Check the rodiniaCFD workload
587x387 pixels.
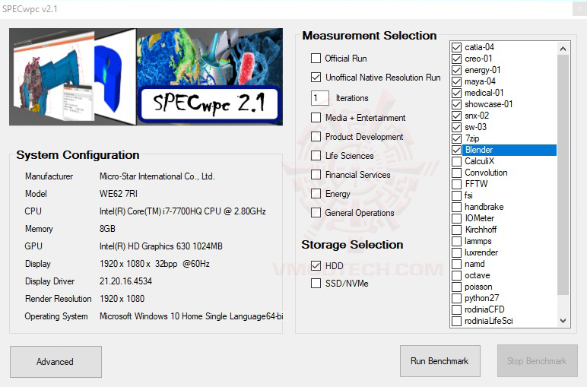pyautogui.click(x=456, y=309)
